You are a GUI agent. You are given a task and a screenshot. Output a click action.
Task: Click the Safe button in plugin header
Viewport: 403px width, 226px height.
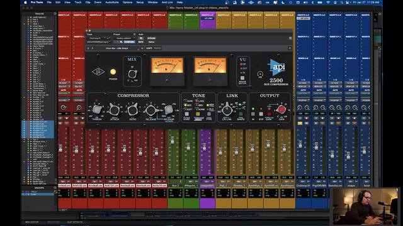click(140, 42)
